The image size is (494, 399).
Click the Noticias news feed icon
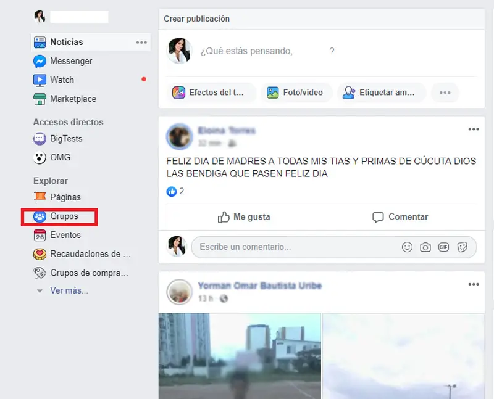(40, 42)
